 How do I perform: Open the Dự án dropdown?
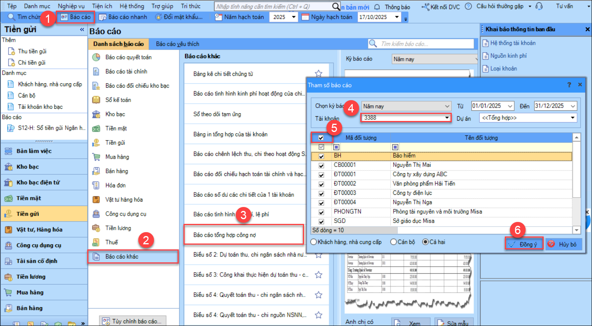tap(573, 118)
